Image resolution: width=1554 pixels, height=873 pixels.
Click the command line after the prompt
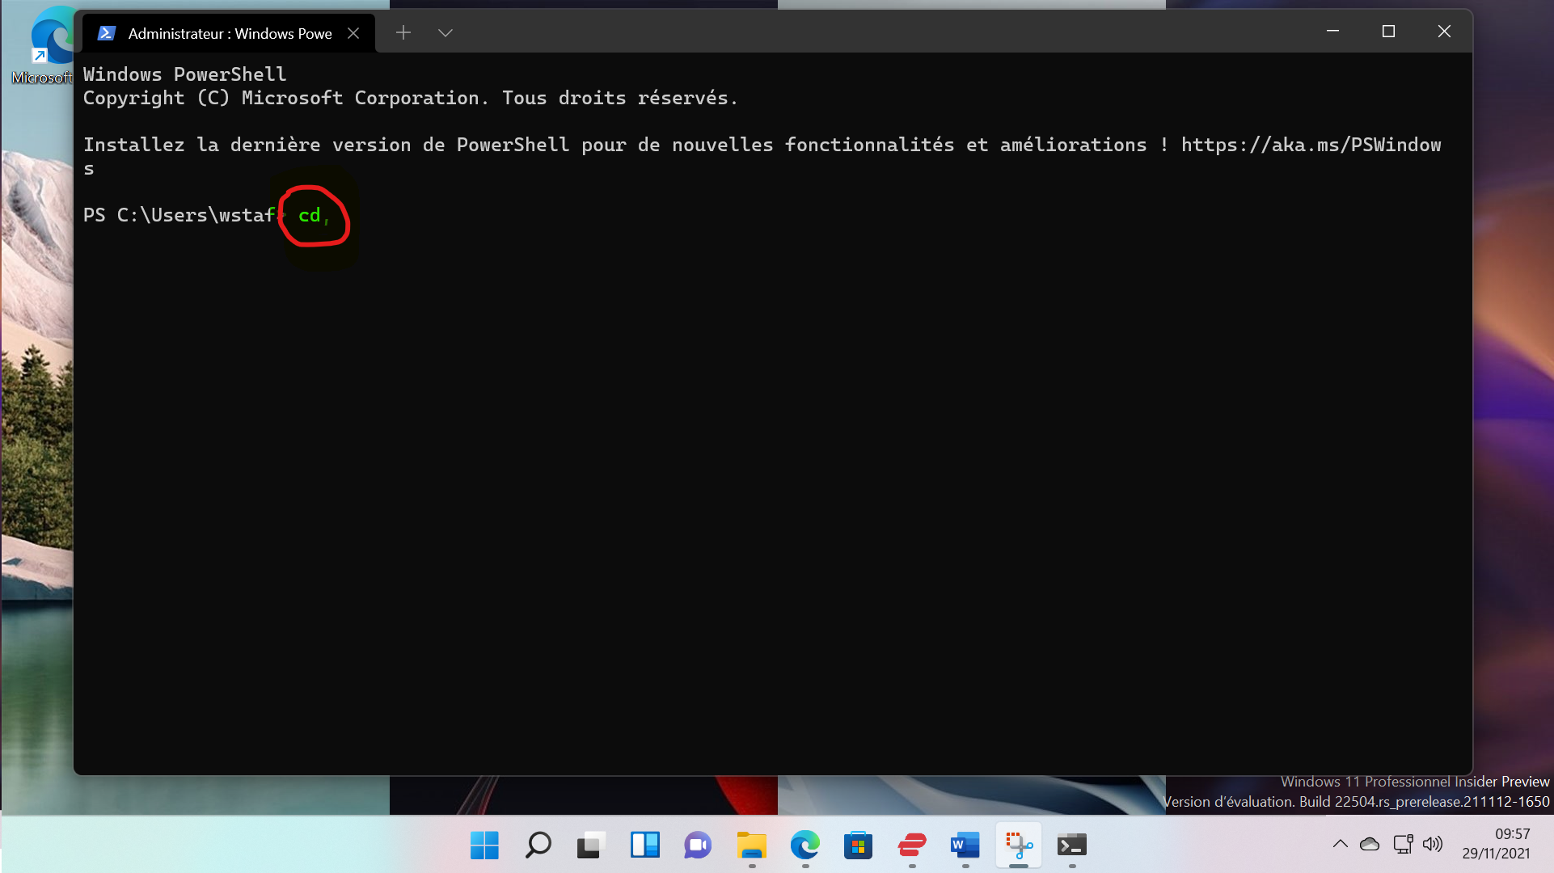coord(310,216)
